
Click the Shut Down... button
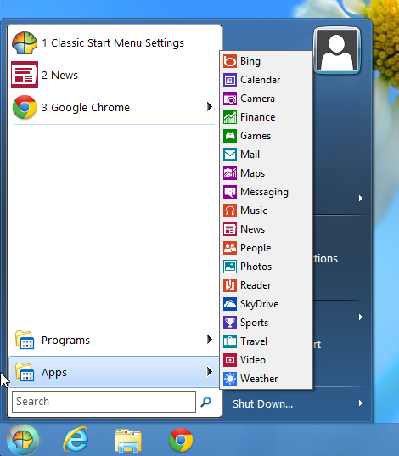coord(262,403)
